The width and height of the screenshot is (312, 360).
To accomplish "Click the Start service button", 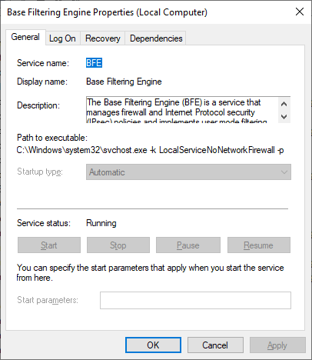I will pyautogui.click(x=49, y=245).
